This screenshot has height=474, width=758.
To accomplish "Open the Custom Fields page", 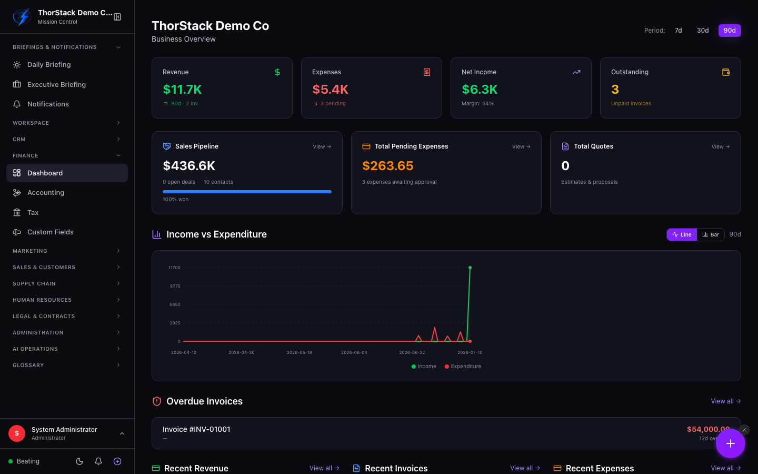I will (x=67, y=232).
